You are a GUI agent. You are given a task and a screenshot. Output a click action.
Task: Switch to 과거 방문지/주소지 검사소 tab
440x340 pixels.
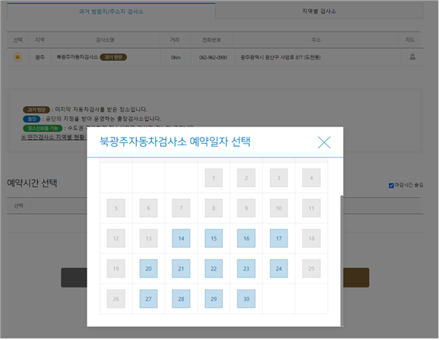(111, 12)
